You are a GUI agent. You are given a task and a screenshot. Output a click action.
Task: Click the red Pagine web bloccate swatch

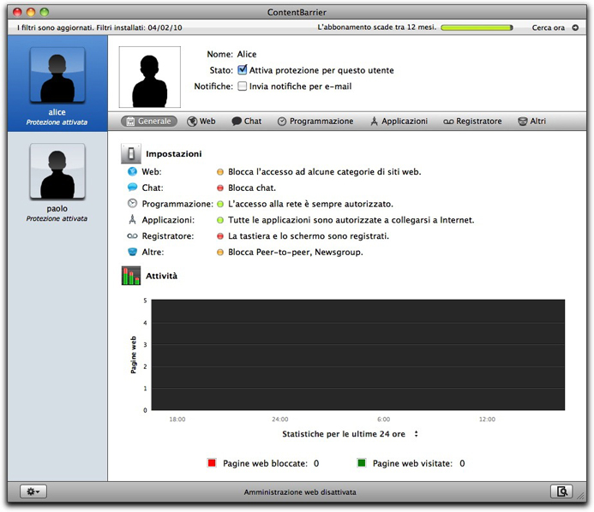pyautogui.click(x=212, y=463)
